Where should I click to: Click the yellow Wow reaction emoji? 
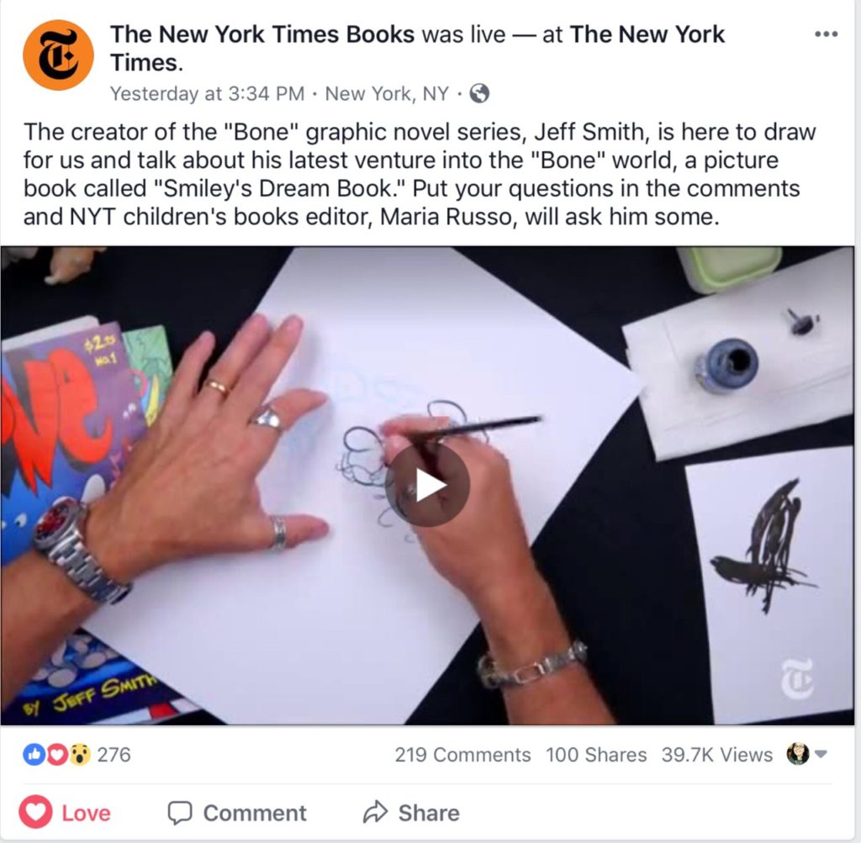[x=80, y=755]
